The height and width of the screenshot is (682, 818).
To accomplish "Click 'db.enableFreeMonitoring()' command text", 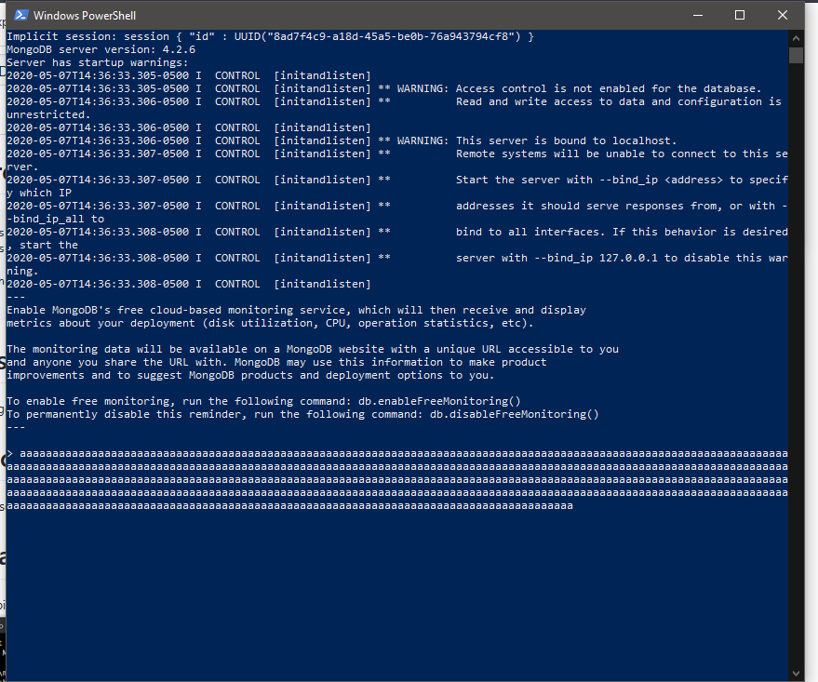I will [439, 402].
